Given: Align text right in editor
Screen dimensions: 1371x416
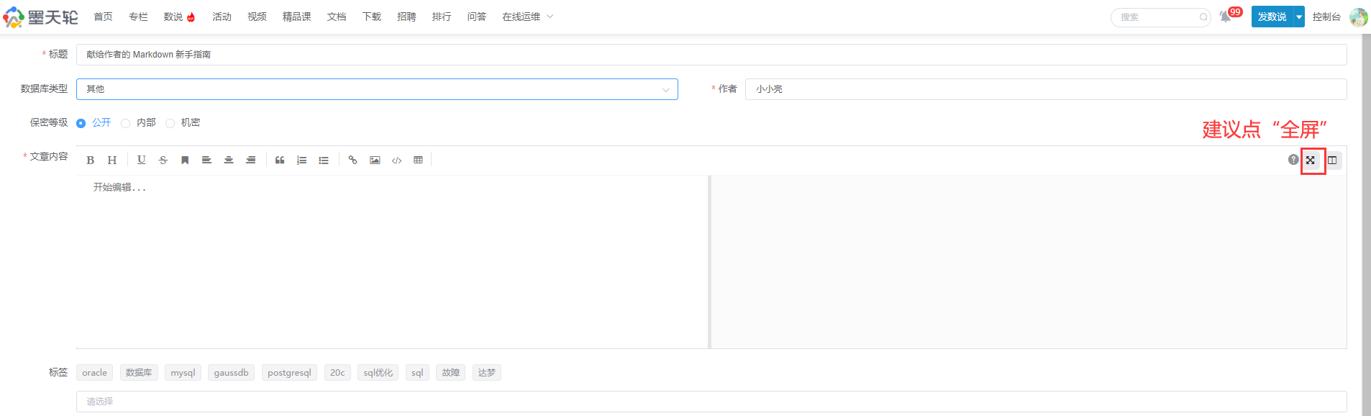Looking at the screenshot, I should (250, 160).
